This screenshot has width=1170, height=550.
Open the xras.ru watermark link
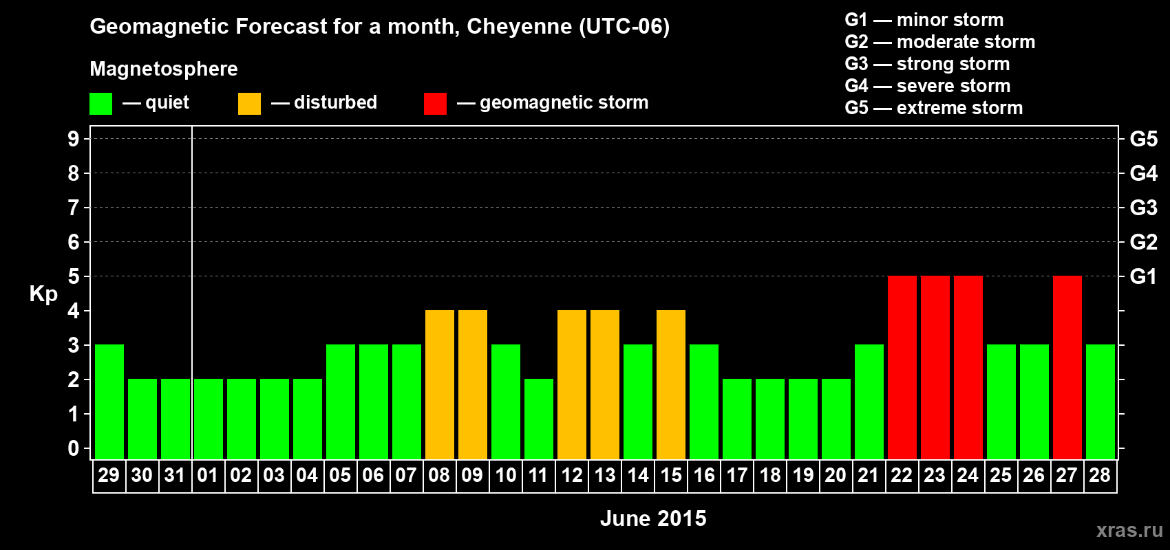[x=1129, y=530]
